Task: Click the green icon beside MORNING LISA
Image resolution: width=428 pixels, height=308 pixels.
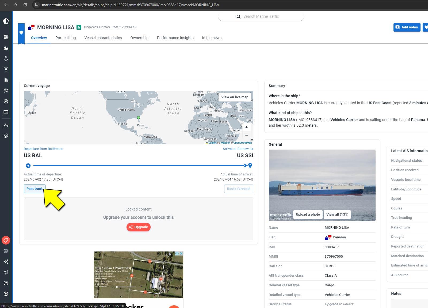Action: [79, 27]
